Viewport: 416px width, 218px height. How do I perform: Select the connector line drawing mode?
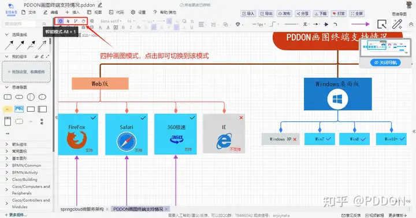(76, 21)
